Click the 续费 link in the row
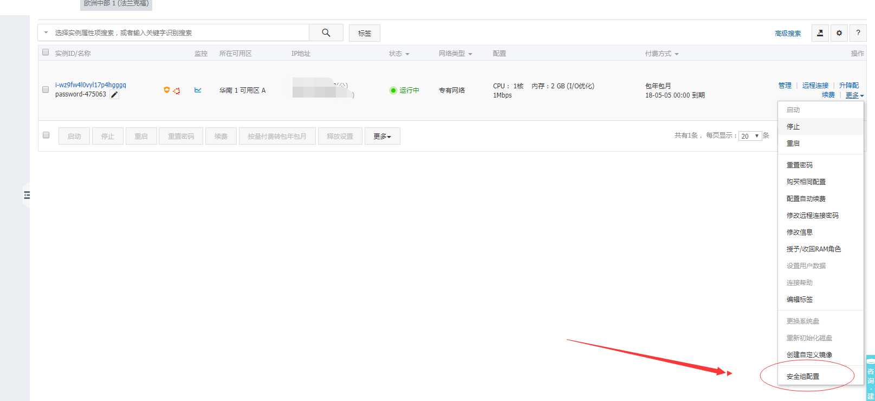 point(828,95)
